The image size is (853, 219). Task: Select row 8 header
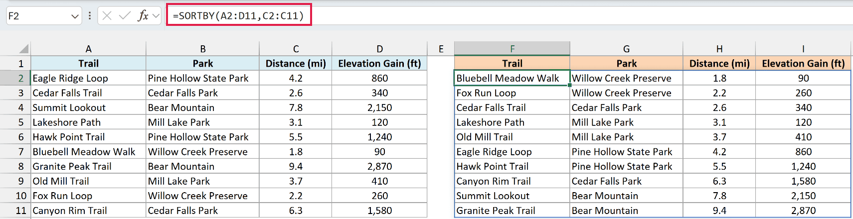(x=15, y=167)
